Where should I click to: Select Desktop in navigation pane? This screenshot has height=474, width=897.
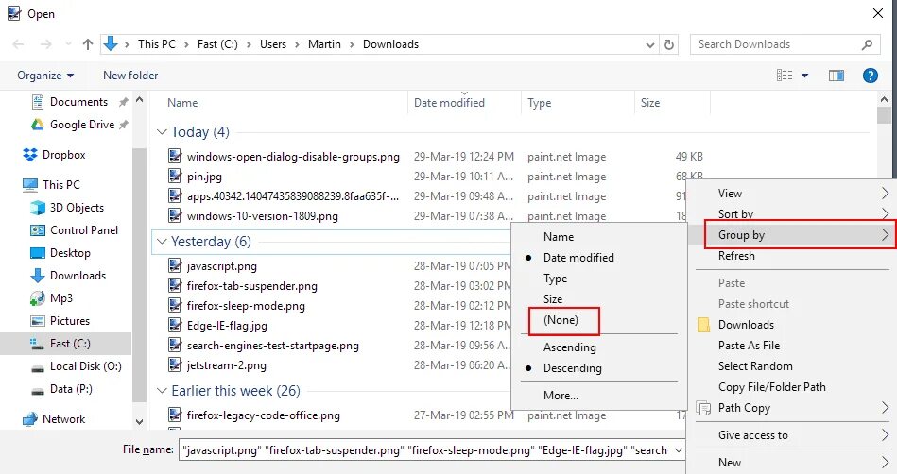click(x=70, y=253)
